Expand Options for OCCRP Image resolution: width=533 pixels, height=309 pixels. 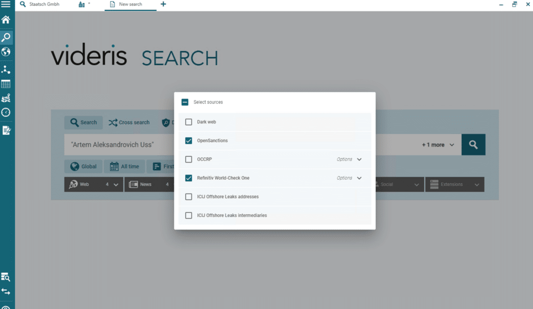click(x=349, y=159)
